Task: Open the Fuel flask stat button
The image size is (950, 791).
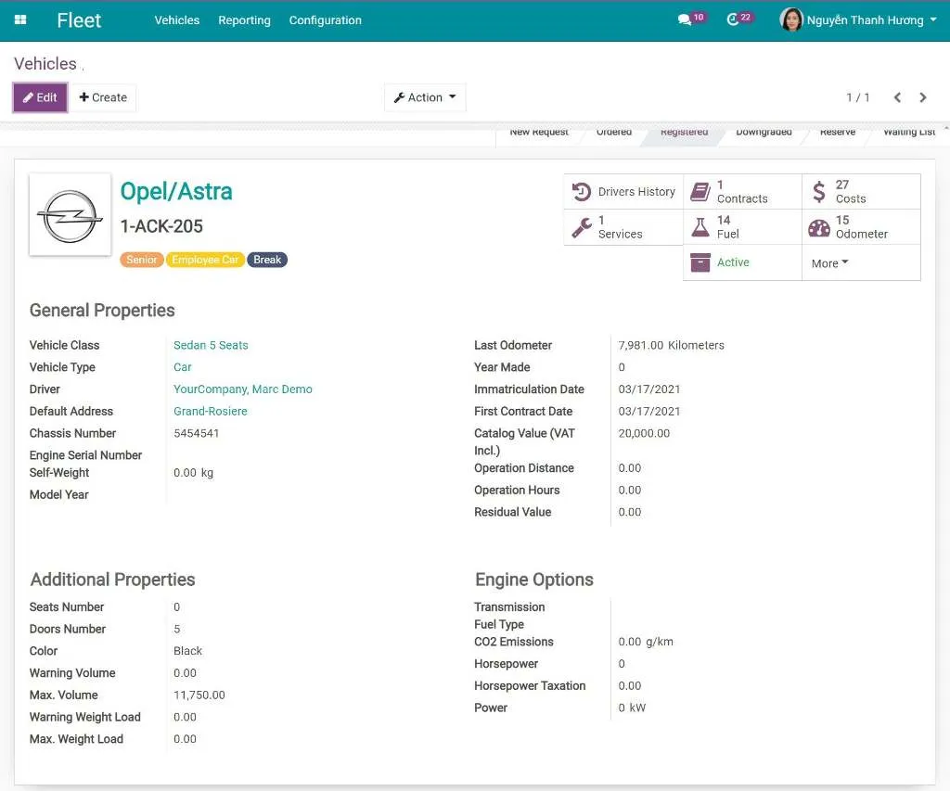Action: (x=742, y=227)
